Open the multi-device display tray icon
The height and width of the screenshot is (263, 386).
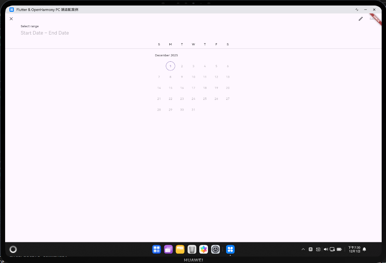tap(332, 249)
